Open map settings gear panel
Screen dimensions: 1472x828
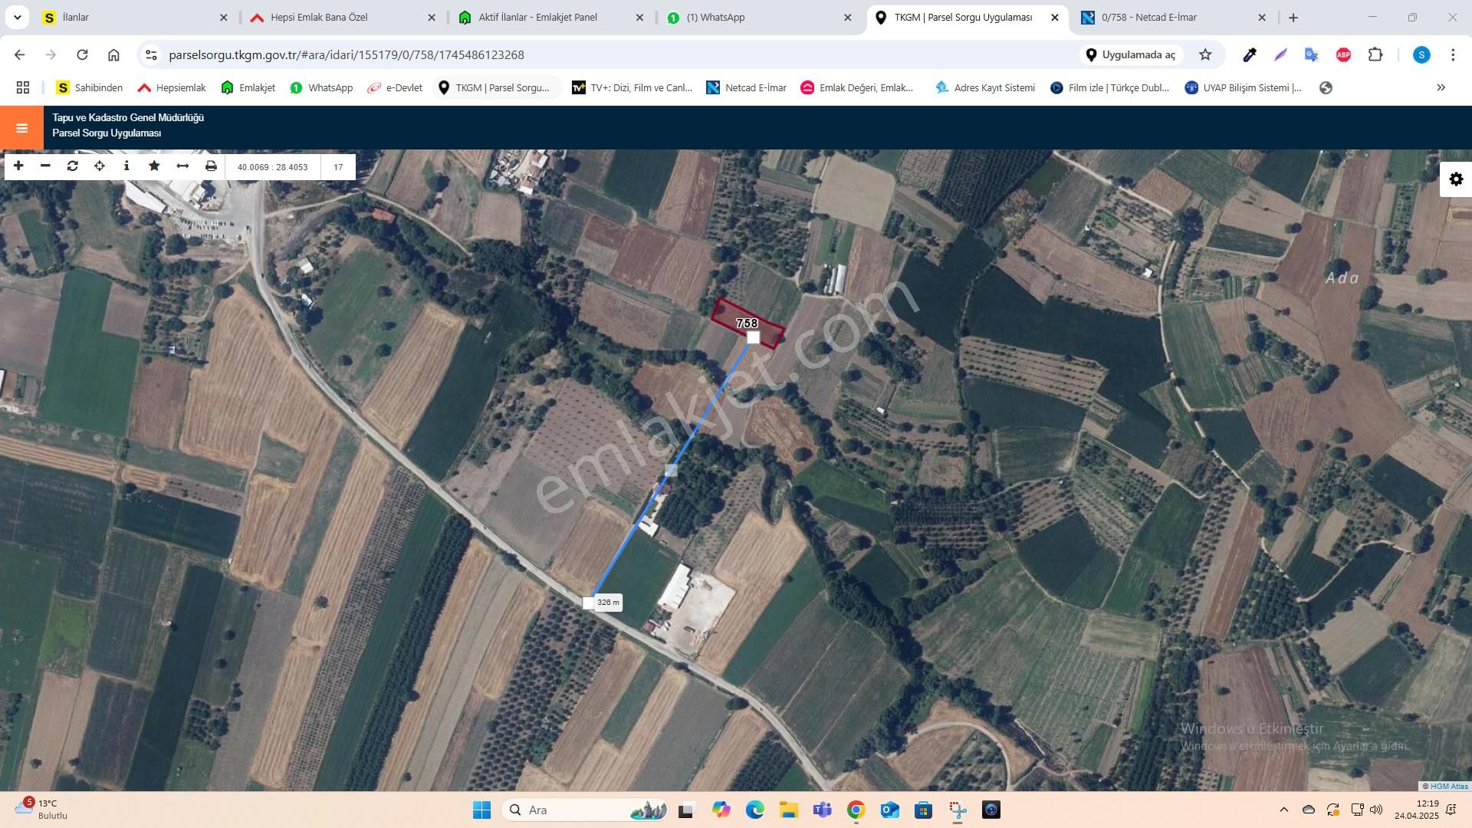point(1456,179)
